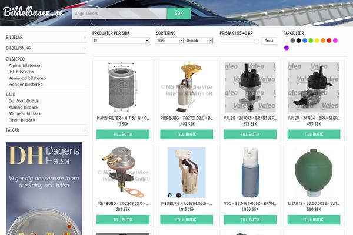The height and width of the screenshot is (235, 353).
Task: Open the DÄCK category
Action: click(x=11, y=95)
